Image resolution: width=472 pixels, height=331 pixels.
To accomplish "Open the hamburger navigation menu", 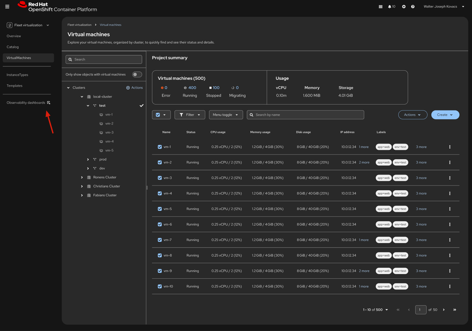I will click(x=7, y=7).
